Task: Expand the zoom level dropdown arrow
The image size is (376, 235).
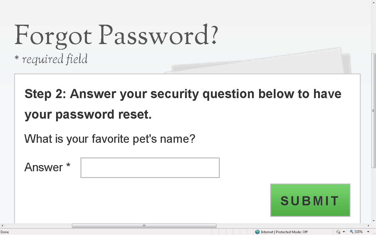Action: click(368, 232)
